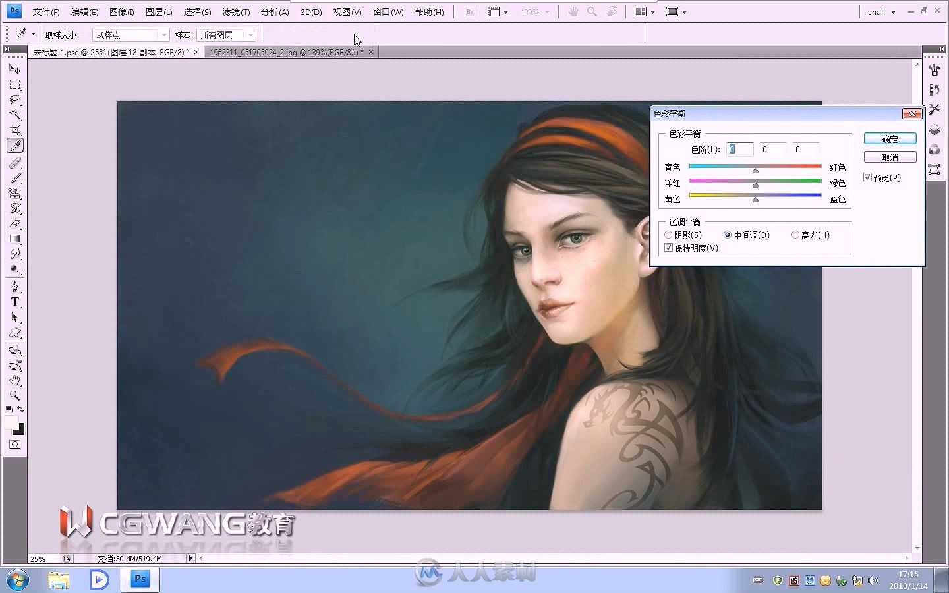The width and height of the screenshot is (949, 593).
Task: Select the 3D Rotate tool
Action: (14, 350)
